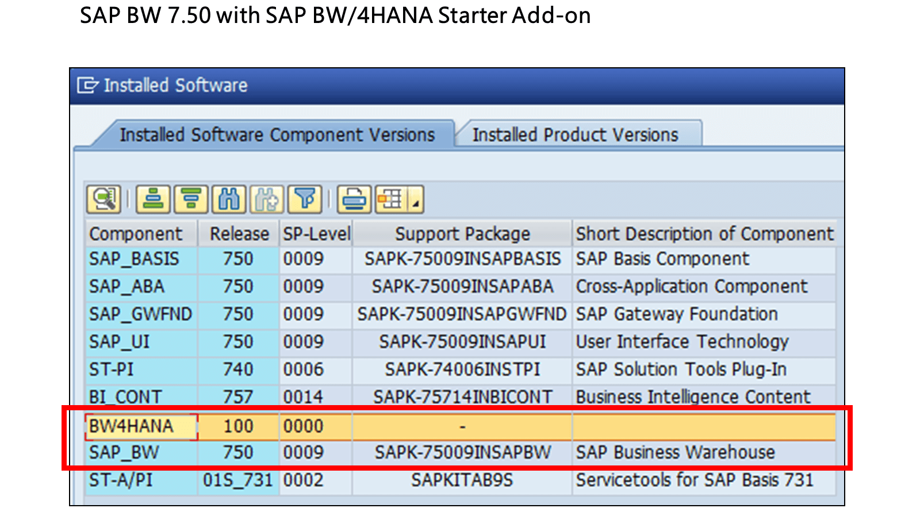This screenshot has width=920, height=512.
Task: Click release 757 in the BI_CONT row
Action: pos(239,396)
